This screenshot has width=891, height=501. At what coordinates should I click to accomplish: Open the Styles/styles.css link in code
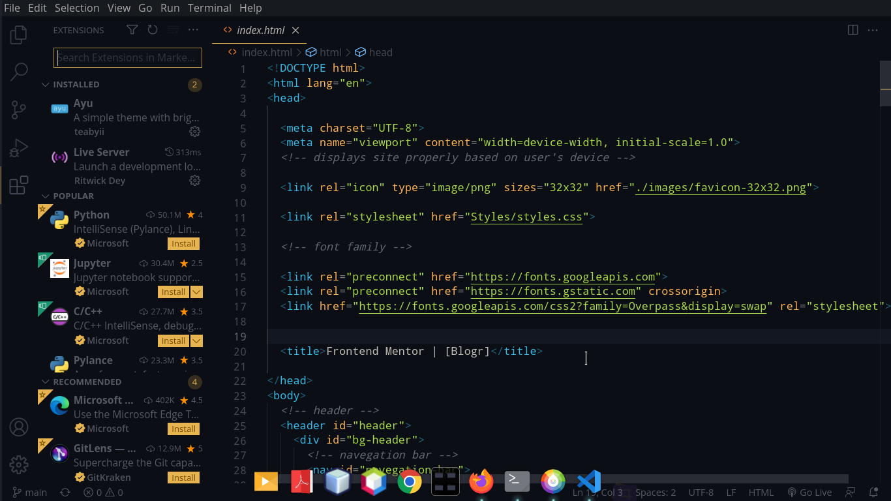pos(526,217)
